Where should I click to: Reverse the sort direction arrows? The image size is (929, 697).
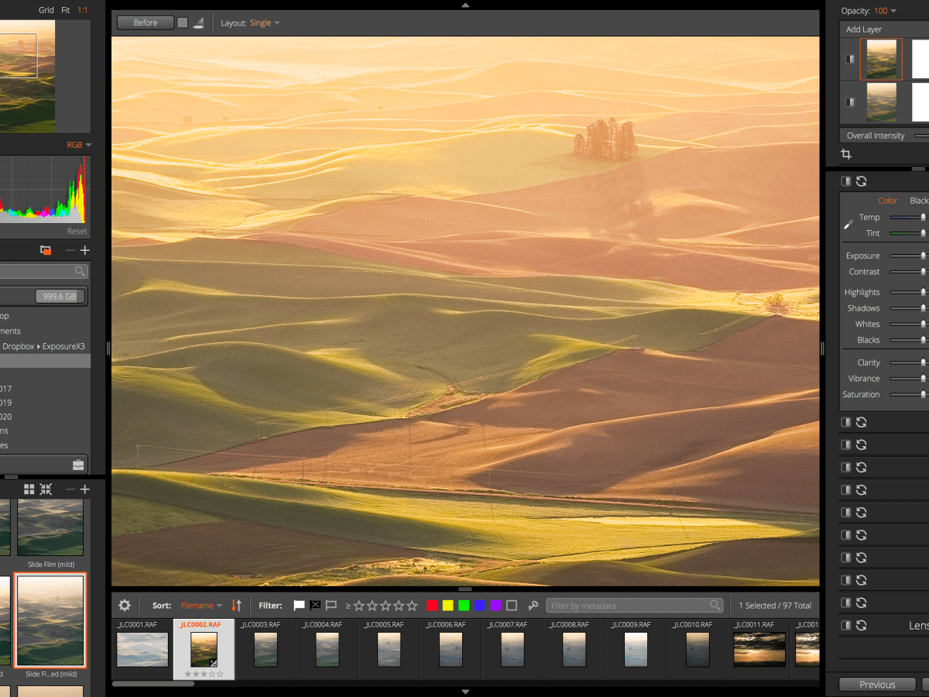pos(237,606)
